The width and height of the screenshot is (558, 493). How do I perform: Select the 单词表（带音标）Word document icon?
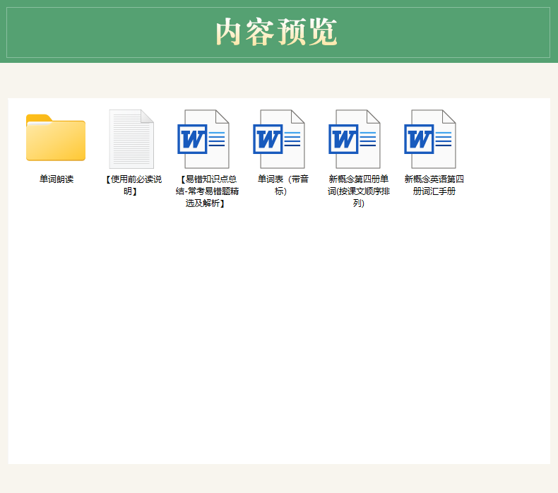click(x=278, y=139)
